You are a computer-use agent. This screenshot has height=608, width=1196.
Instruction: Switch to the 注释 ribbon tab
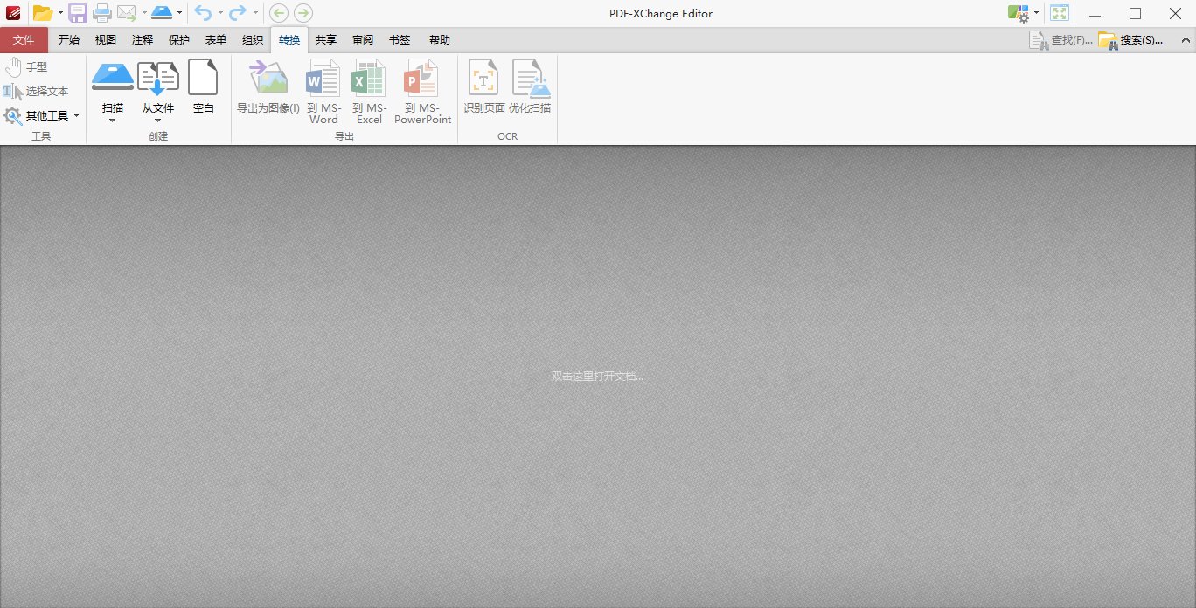tap(143, 39)
